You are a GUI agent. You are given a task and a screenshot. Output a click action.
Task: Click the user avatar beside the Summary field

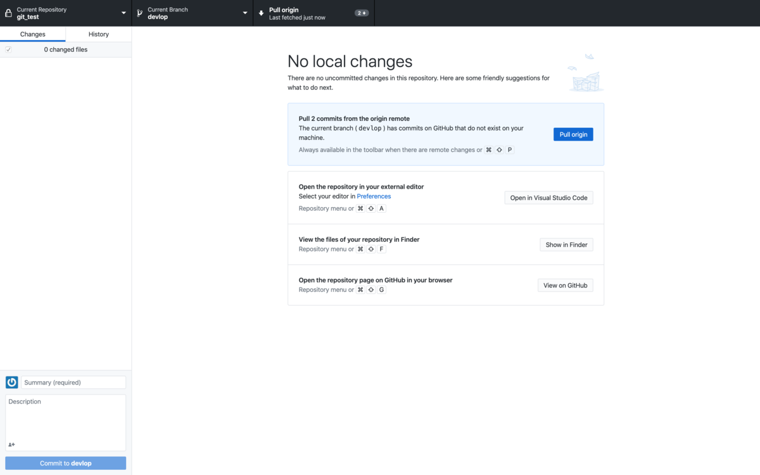[11, 383]
